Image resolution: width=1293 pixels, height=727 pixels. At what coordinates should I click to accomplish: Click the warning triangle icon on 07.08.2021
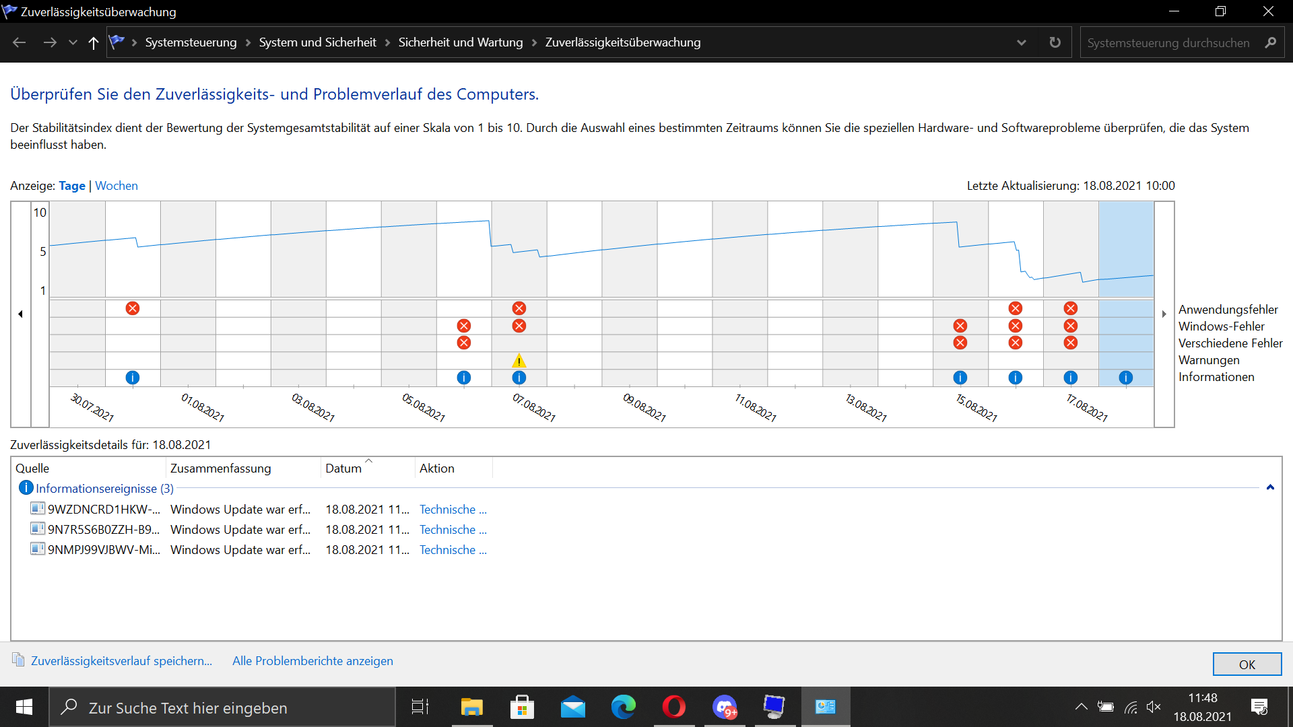point(519,361)
